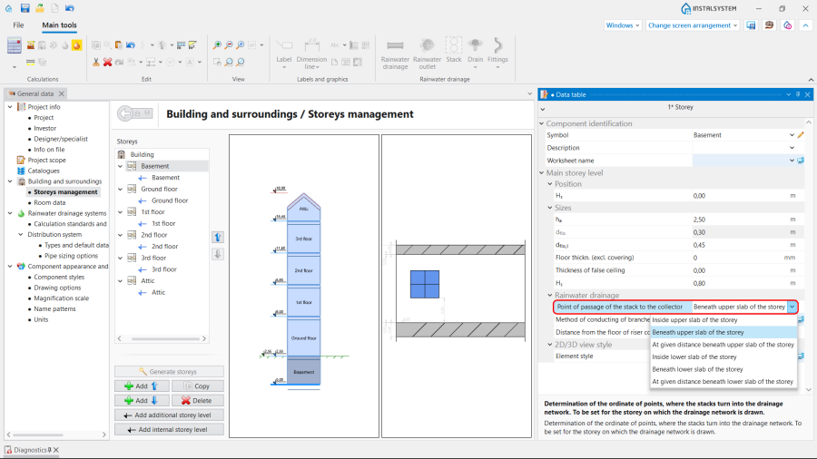Click the scissors Cut icon
The width and height of the screenshot is (817, 459).
pyautogui.click(x=96, y=62)
